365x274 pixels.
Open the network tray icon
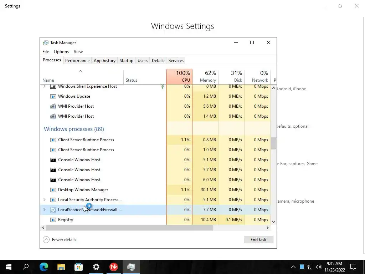click(x=310, y=267)
